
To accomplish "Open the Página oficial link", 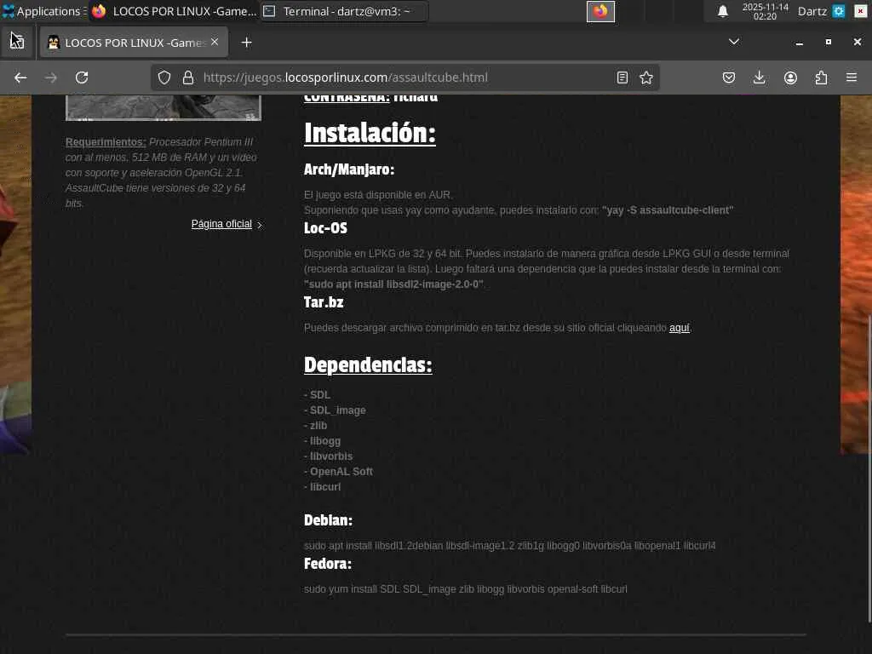I will click(x=222, y=224).
